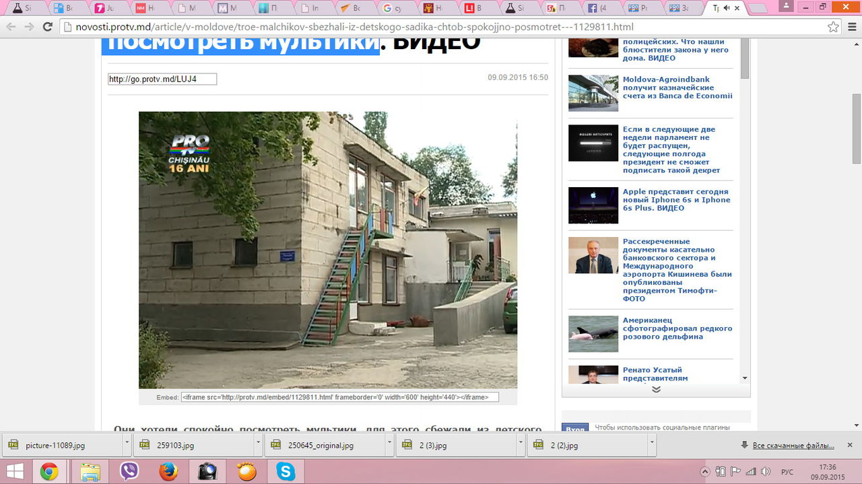Click the Agroindbank building thumbnail
Screen dimensions: 862x484
(593, 93)
